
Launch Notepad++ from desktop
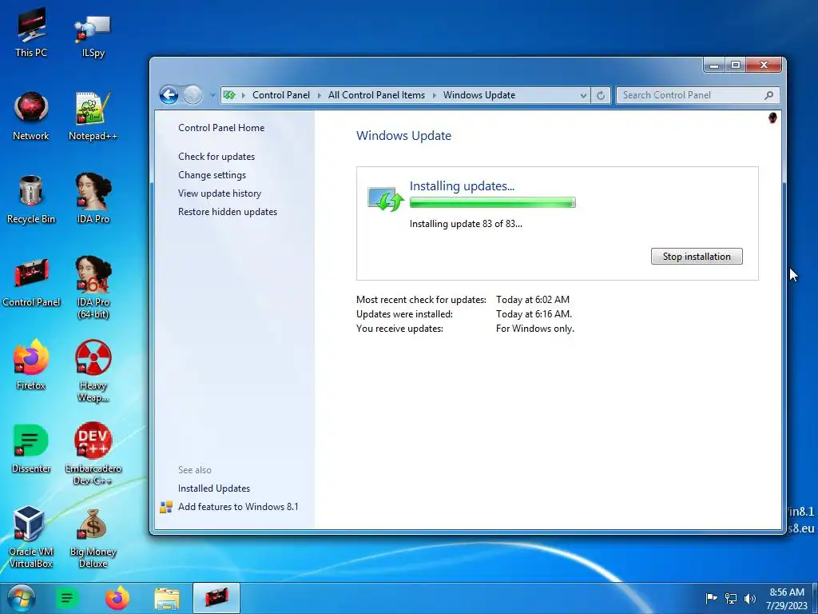pyautogui.click(x=93, y=116)
